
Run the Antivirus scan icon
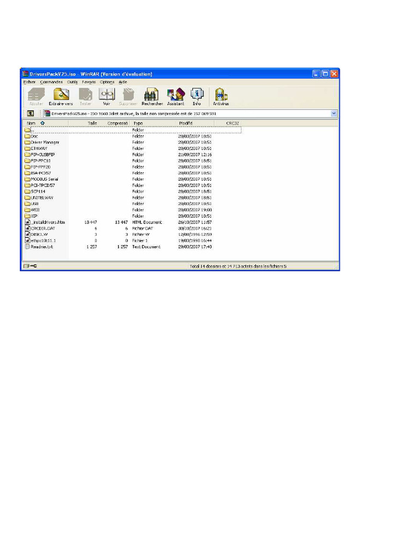coord(221,95)
